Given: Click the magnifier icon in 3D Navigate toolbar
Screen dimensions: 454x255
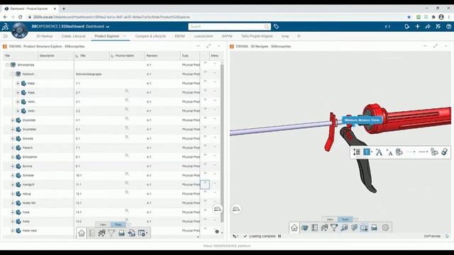Looking at the screenshot, I should [344, 228].
